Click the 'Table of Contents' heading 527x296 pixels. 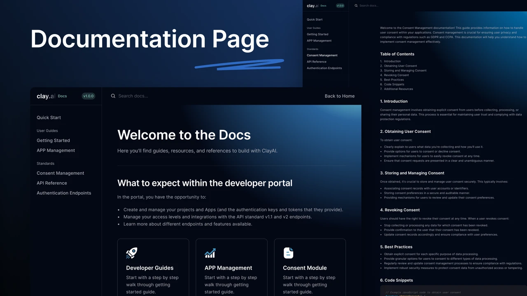(397, 54)
